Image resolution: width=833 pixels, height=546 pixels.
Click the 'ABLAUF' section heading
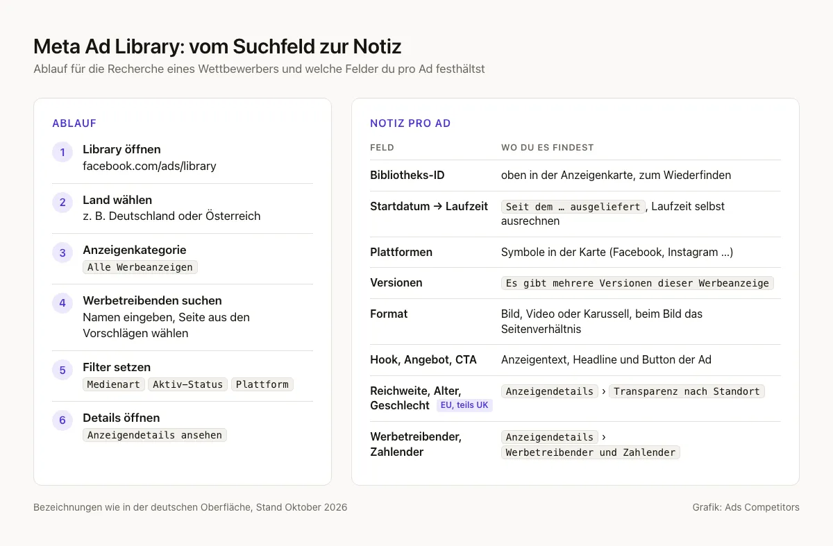coord(74,123)
